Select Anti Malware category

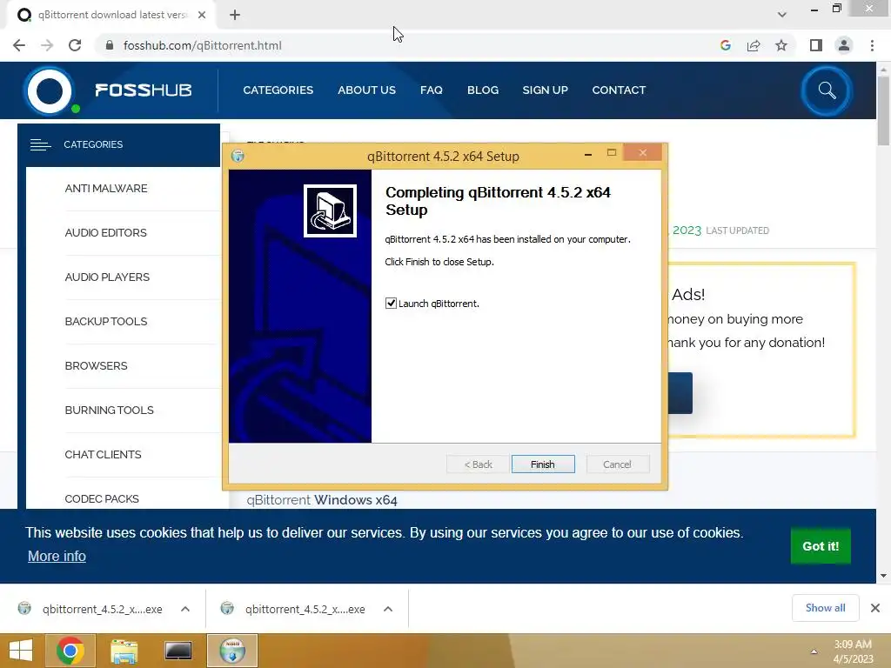[106, 189]
